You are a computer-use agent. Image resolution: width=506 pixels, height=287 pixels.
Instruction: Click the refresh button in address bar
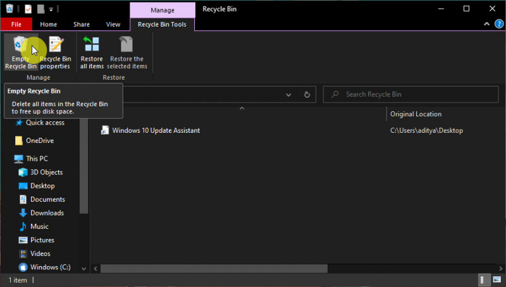pyautogui.click(x=307, y=94)
